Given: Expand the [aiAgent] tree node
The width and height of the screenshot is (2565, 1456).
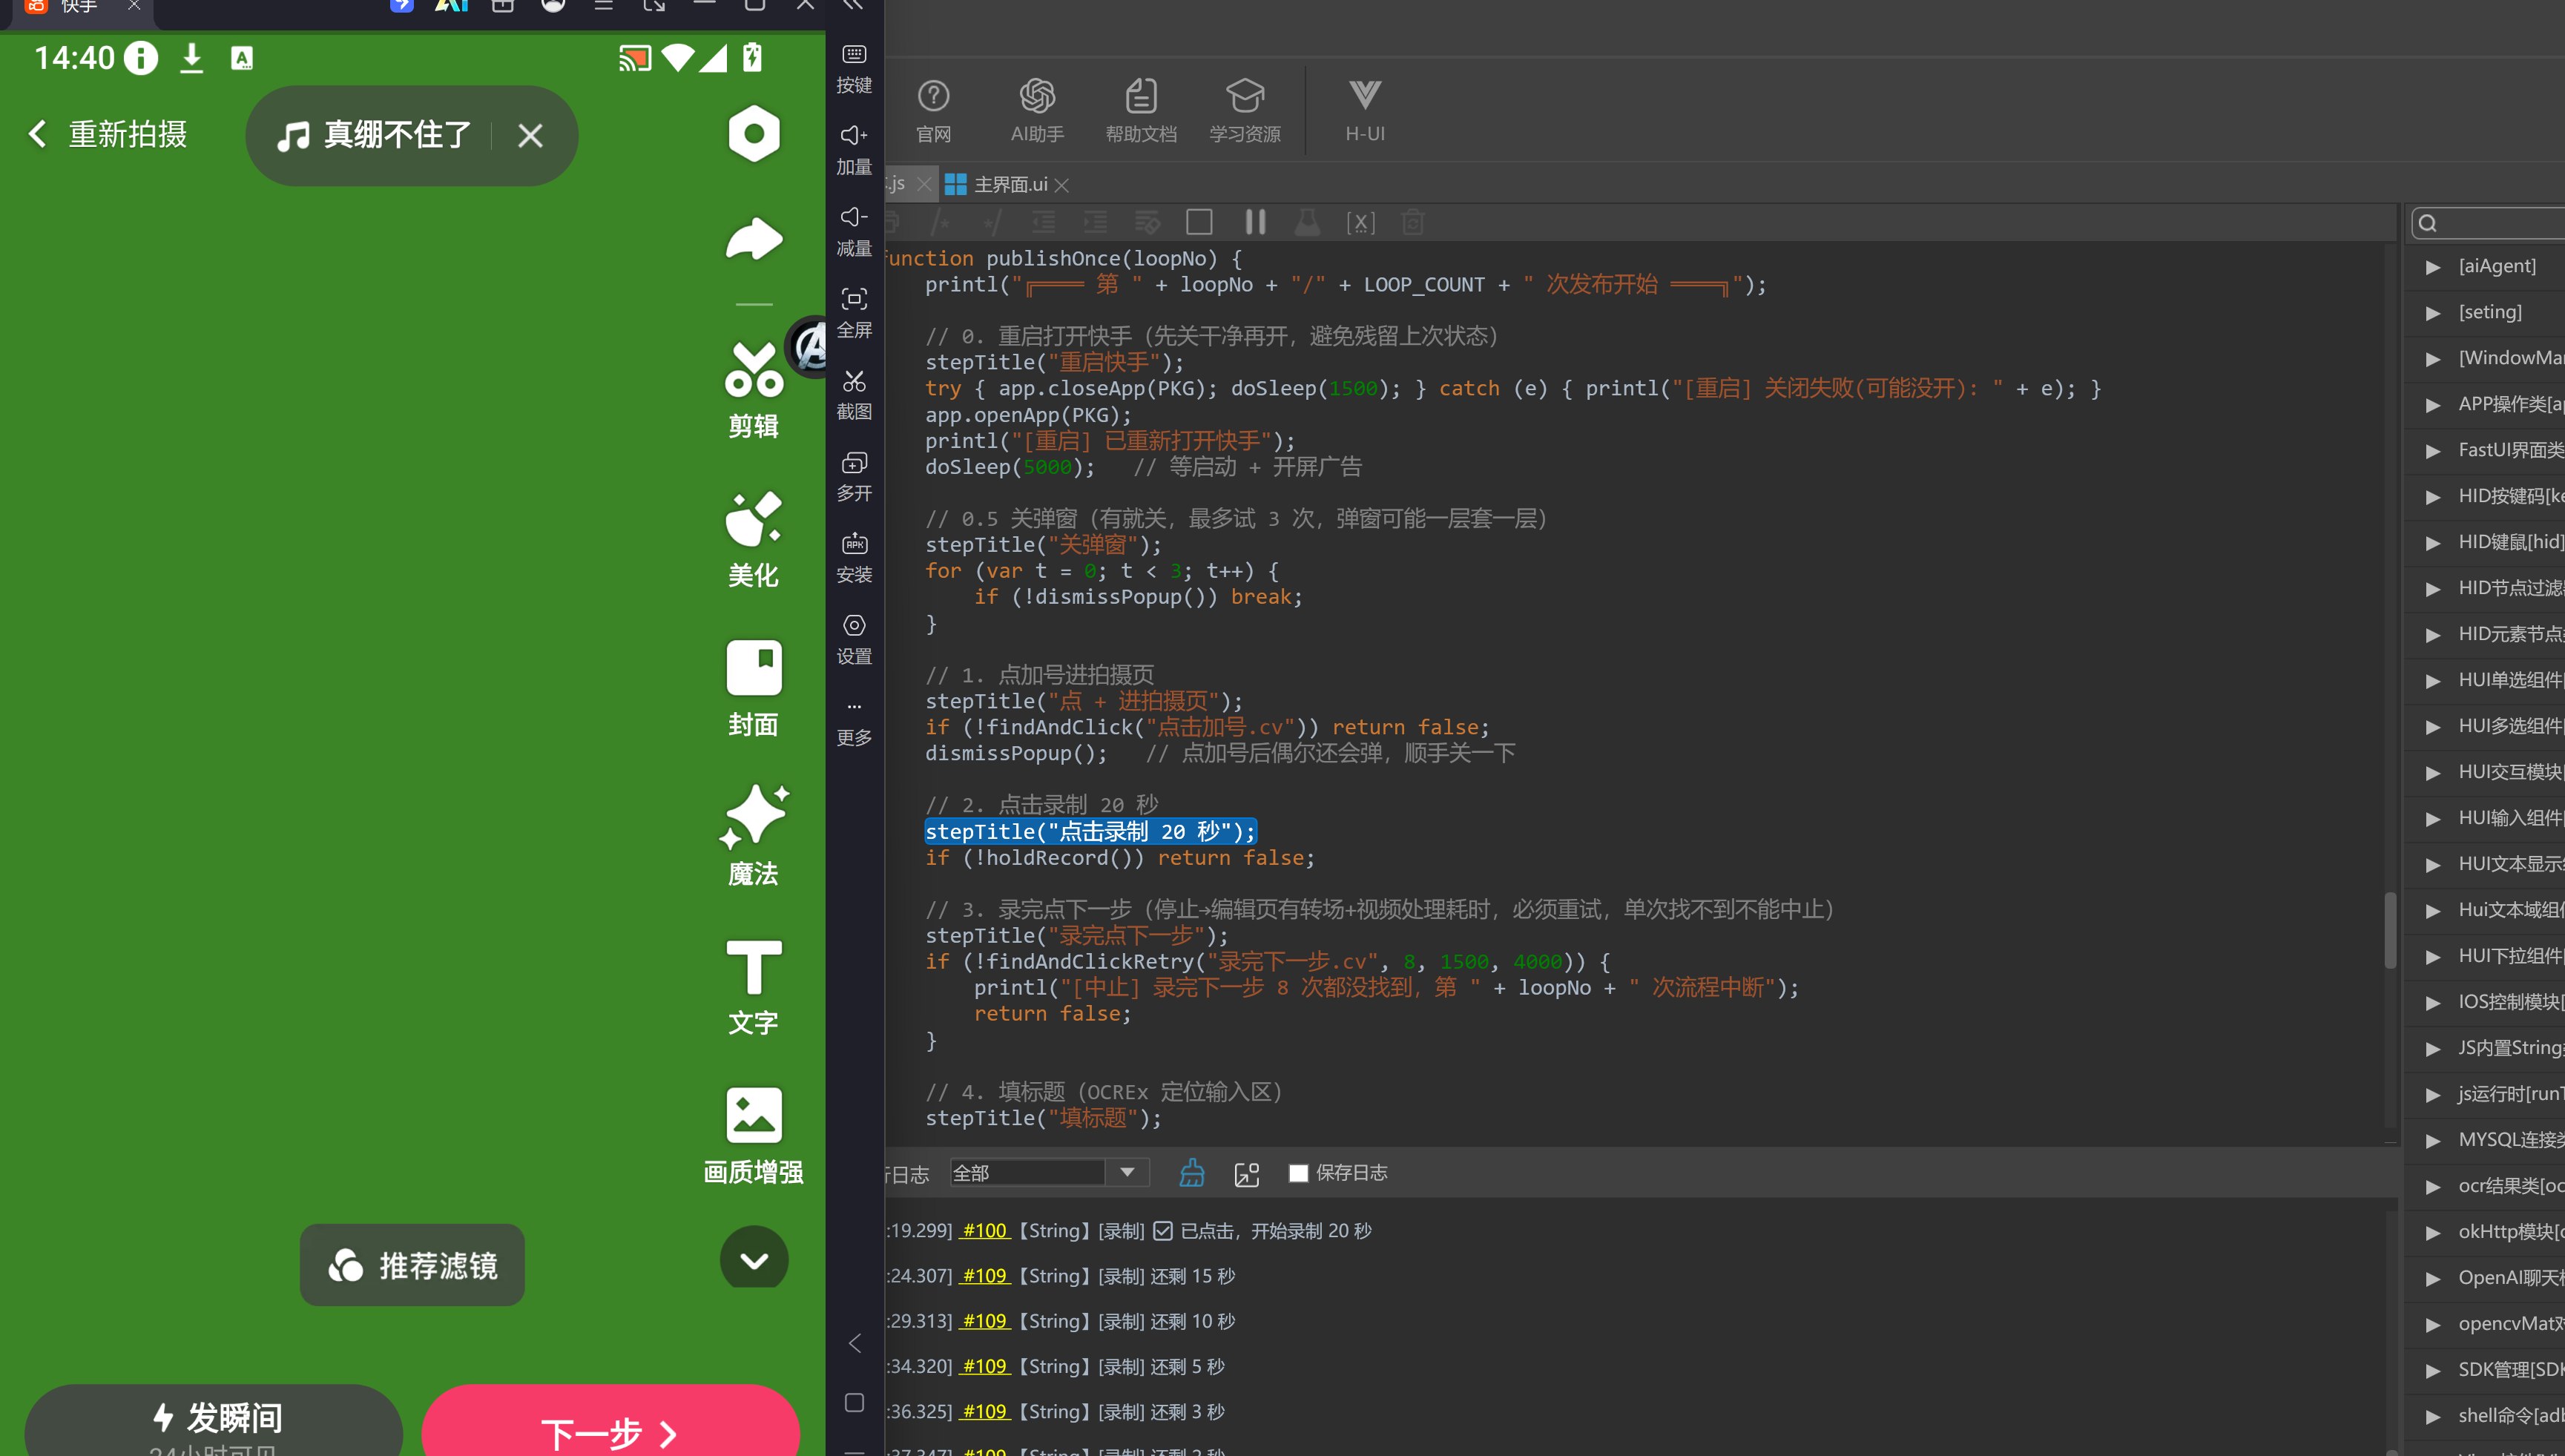Looking at the screenshot, I should (2433, 266).
